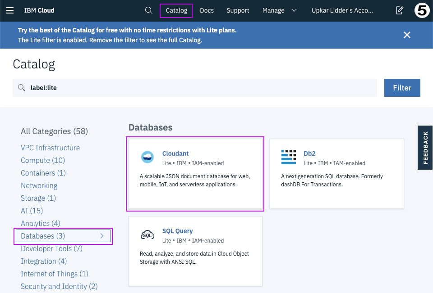Click Db2's next generation SQL description
Screen dimensions: 433x293
pyautogui.click(x=332, y=180)
